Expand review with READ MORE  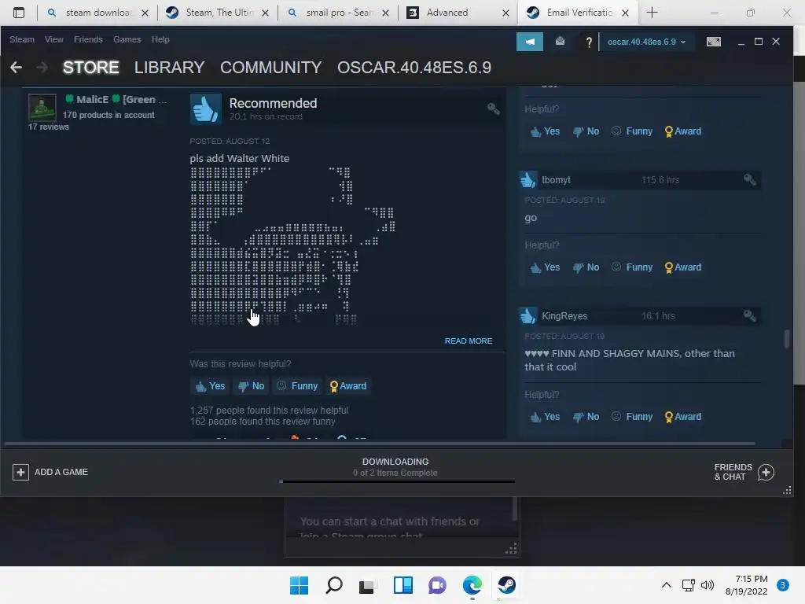coord(469,341)
